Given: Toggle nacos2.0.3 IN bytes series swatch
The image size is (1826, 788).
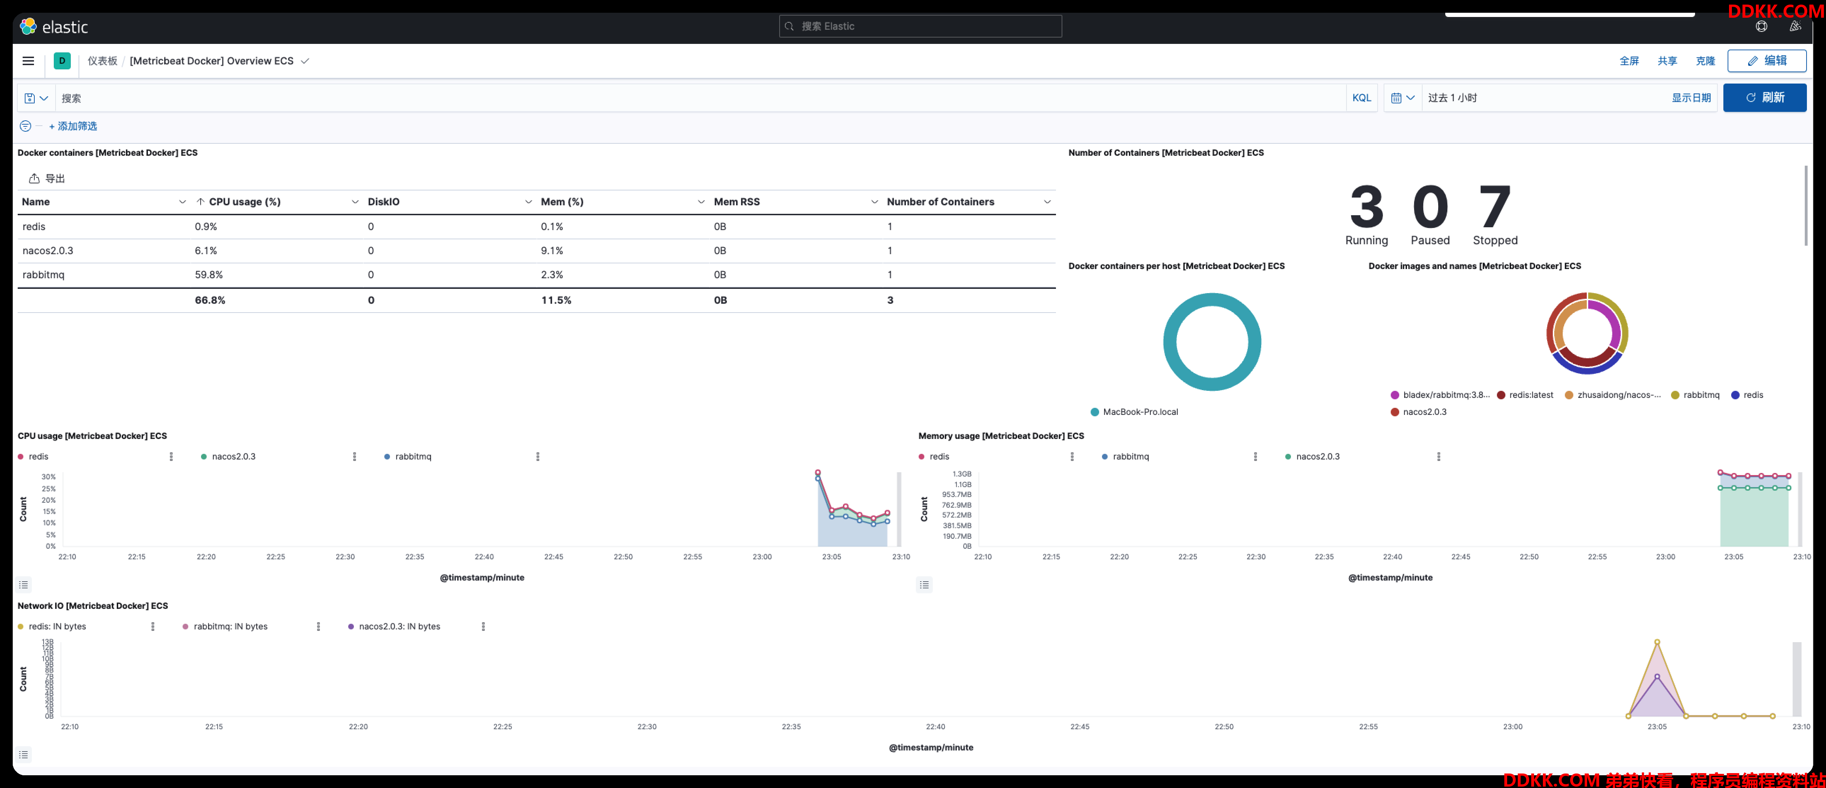Looking at the screenshot, I should [x=351, y=626].
